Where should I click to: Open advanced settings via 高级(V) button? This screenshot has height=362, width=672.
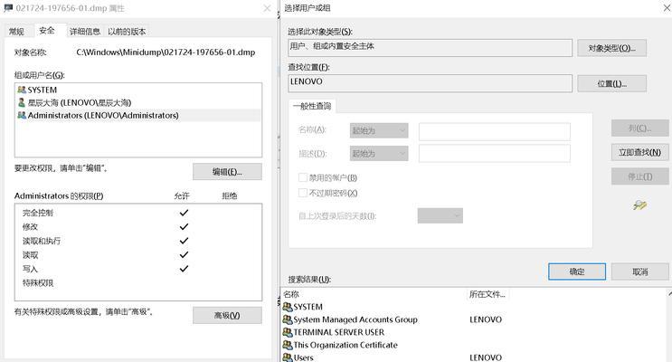pyautogui.click(x=227, y=315)
